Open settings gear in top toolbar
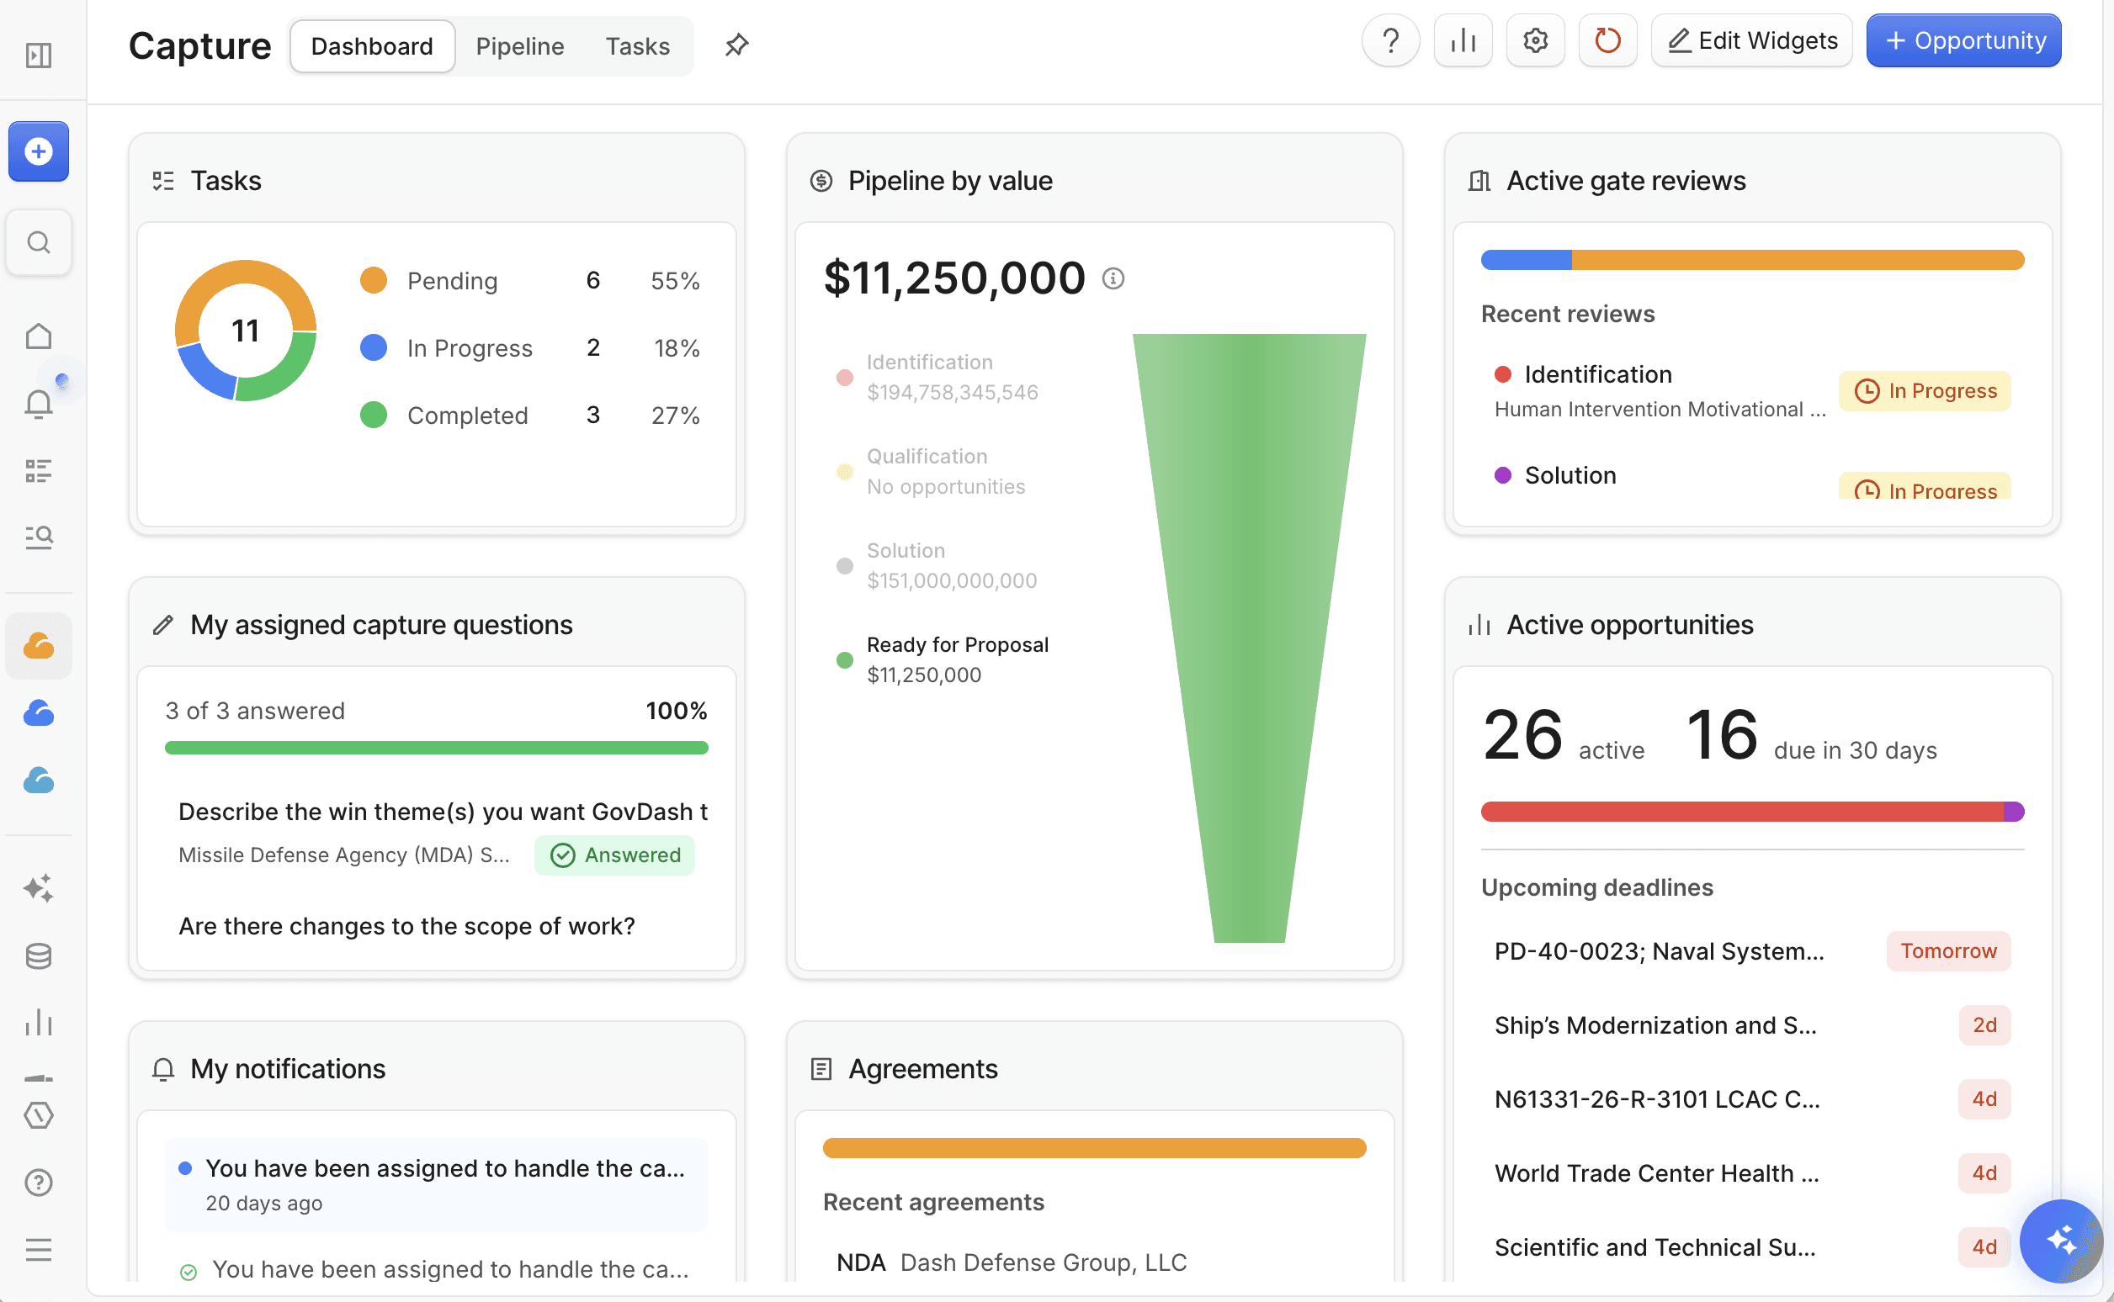 (x=1535, y=40)
